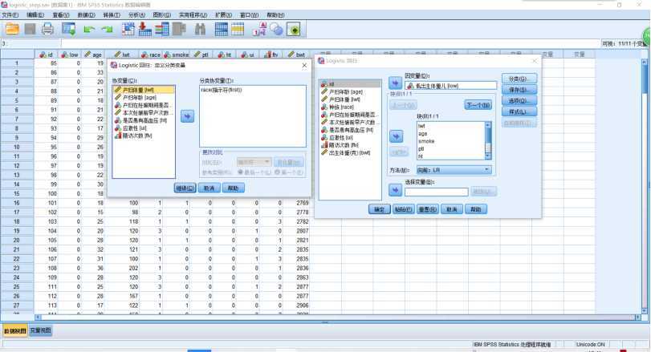Click 粘贴(P) in the Logistic regression dialog
The height and width of the screenshot is (352, 651).
click(x=403, y=209)
